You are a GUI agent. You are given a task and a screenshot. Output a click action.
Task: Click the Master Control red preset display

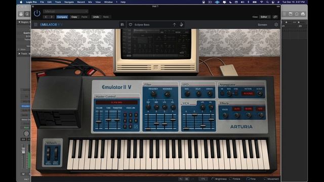[x=117, y=102]
